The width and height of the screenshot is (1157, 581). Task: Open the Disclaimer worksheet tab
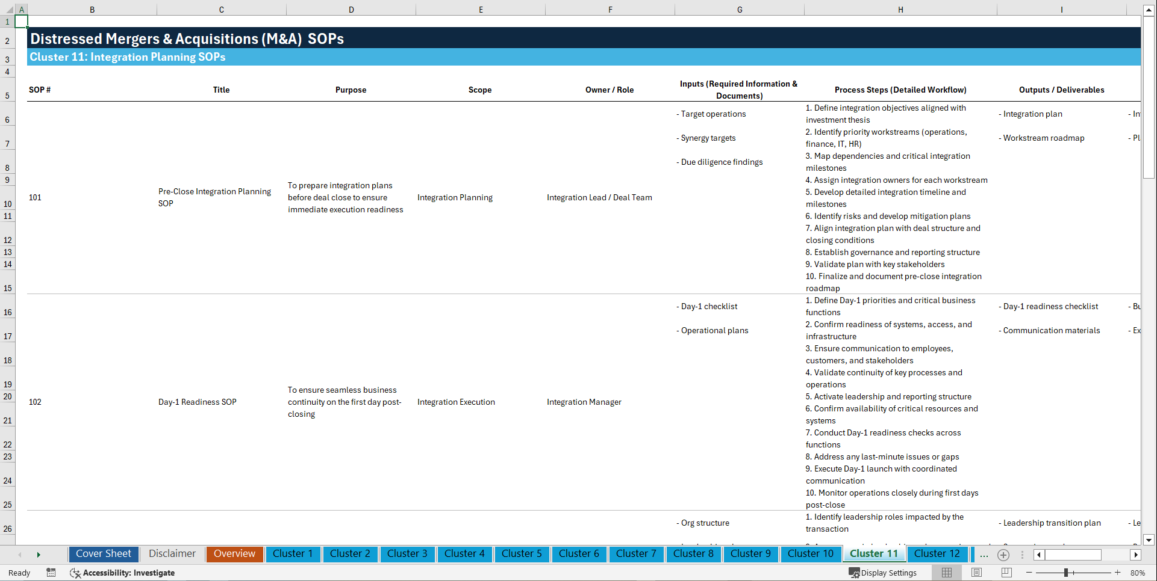click(172, 554)
